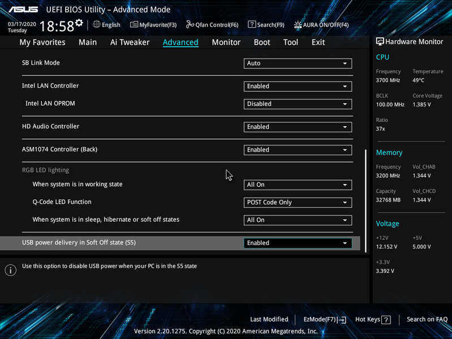Click +12V 12.152 V reading
Viewport: 452px width, 339px height.
point(386,247)
